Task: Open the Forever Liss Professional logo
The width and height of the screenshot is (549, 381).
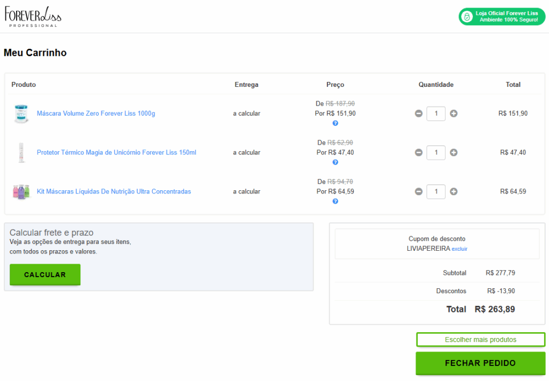Action: pos(33,17)
